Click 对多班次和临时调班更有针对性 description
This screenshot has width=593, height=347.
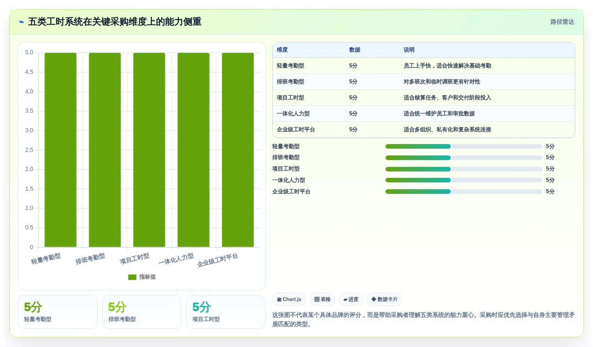pos(442,82)
